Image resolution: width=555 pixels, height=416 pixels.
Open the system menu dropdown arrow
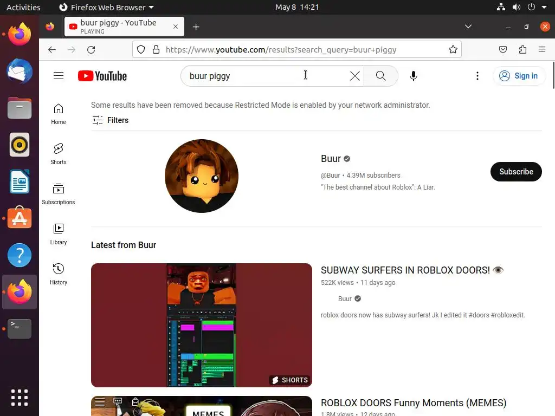[544, 7]
